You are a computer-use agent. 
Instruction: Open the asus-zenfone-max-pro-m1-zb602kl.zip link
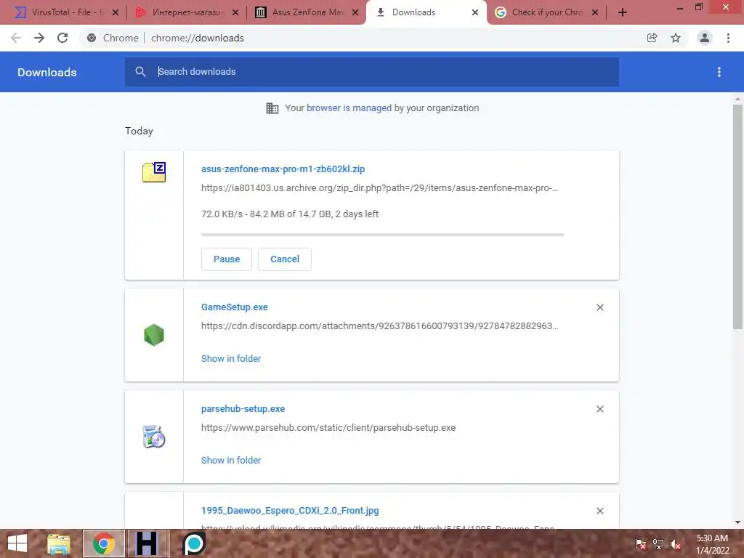[x=283, y=169]
